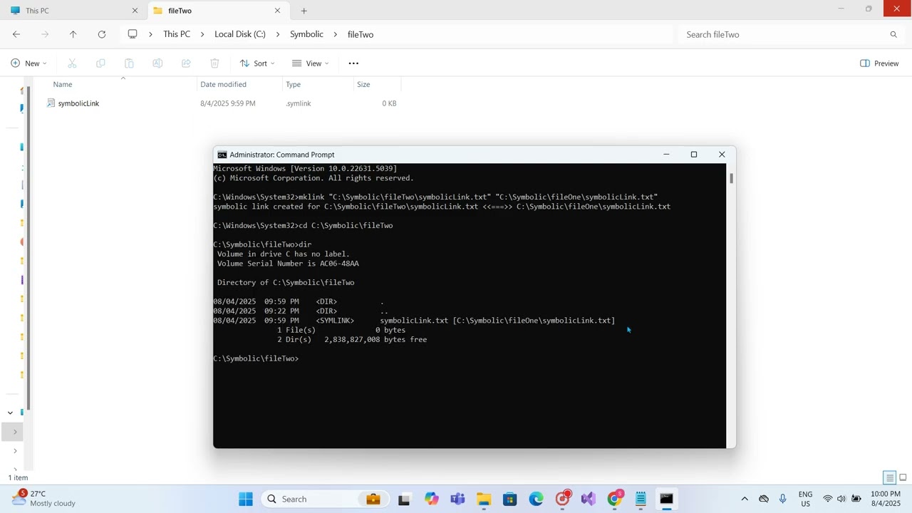Launch Microsoft Edge from taskbar
This screenshot has width=912, height=513.
pos(536,499)
